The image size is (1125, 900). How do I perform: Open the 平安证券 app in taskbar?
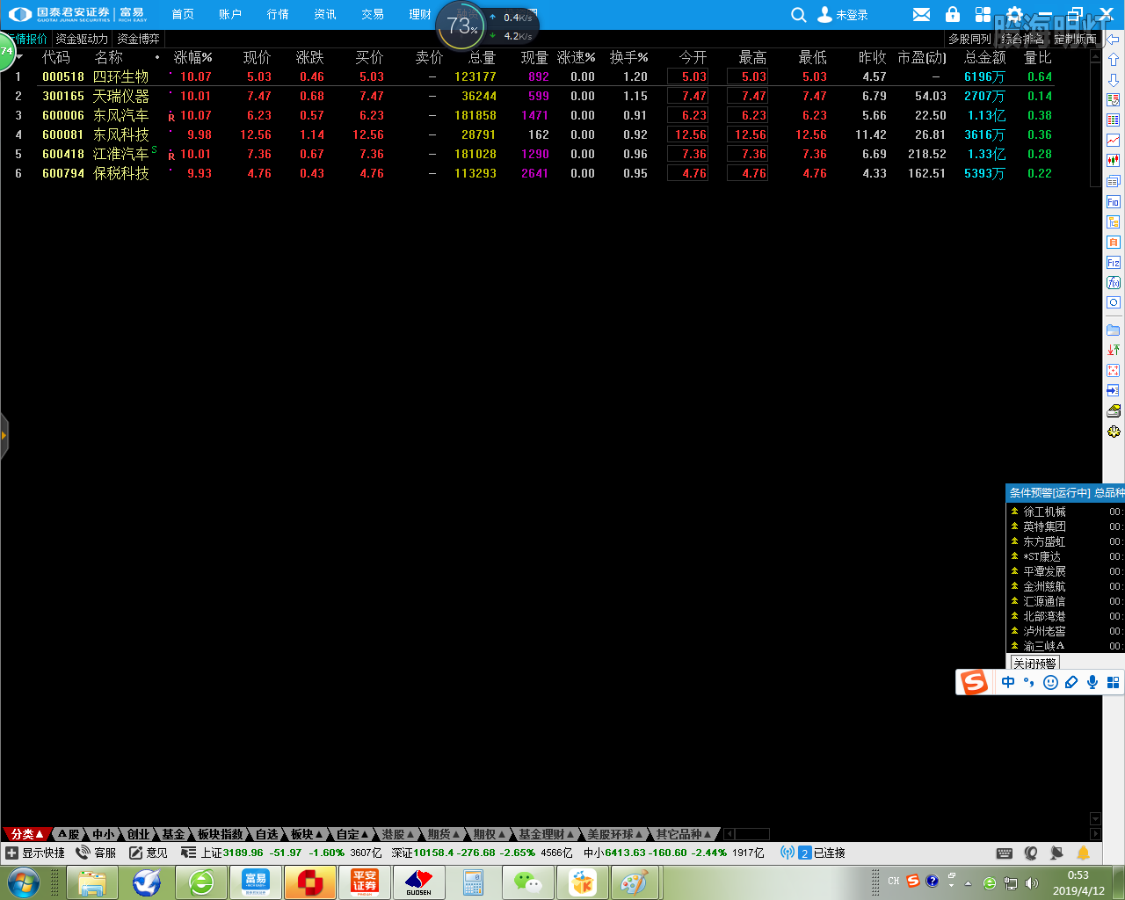point(365,882)
